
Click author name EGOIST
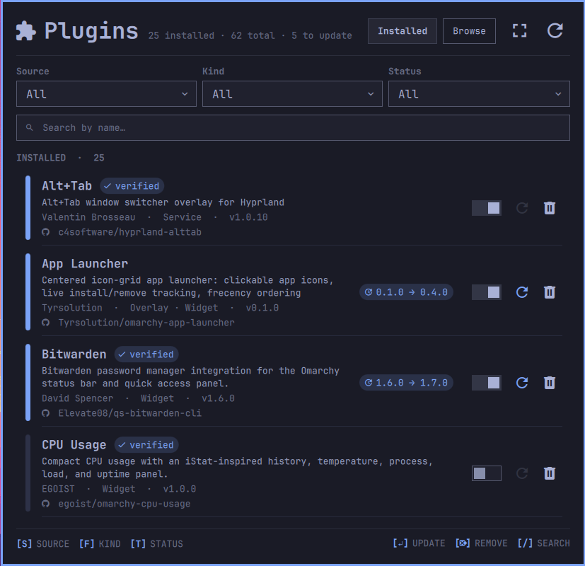58,489
